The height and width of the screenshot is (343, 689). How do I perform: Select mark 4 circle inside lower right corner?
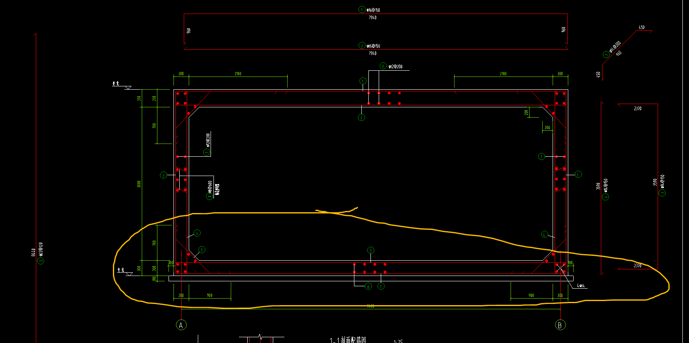tap(544, 234)
